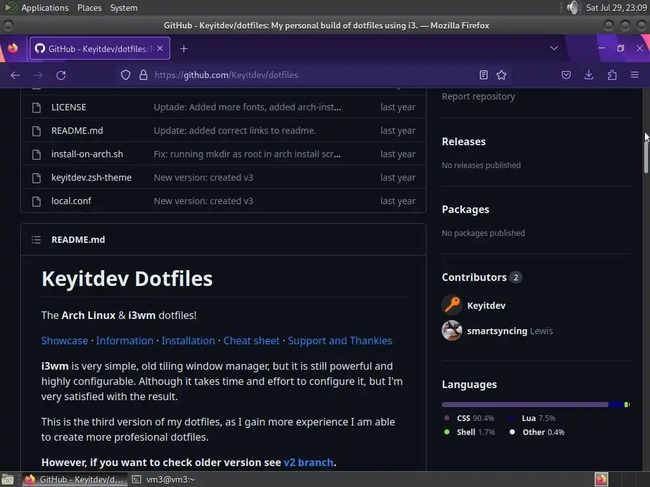Open the extensions puzzle icon
The height and width of the screenshot is (487, 650).
tap(612, 75)
